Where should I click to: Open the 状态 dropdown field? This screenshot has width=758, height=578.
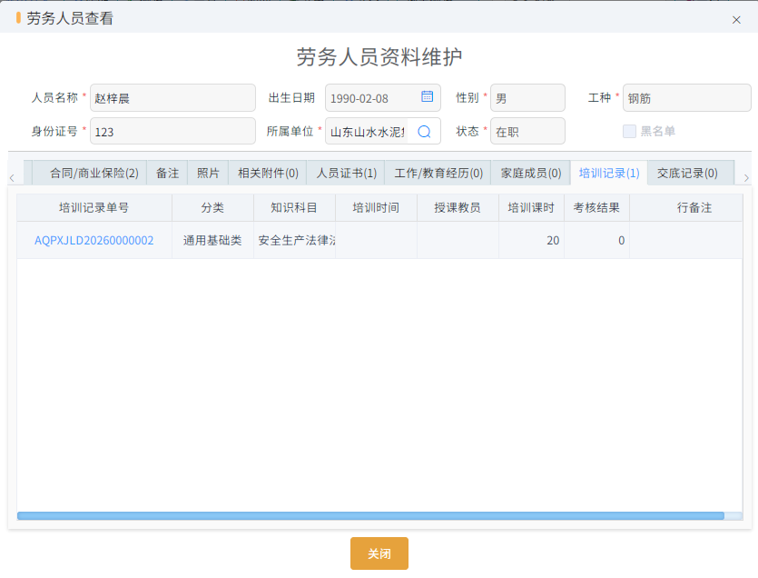click(x=527, y=131)
